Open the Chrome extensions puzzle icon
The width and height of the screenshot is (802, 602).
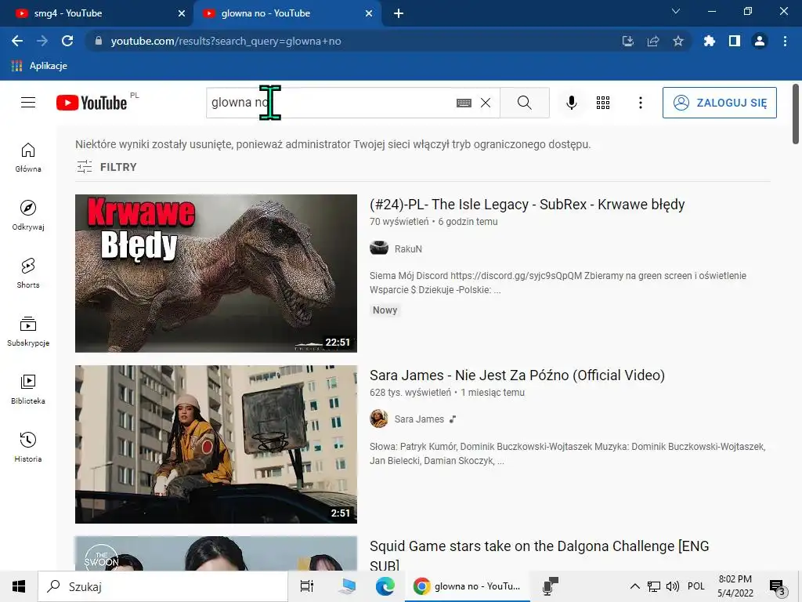coord(710,41)
